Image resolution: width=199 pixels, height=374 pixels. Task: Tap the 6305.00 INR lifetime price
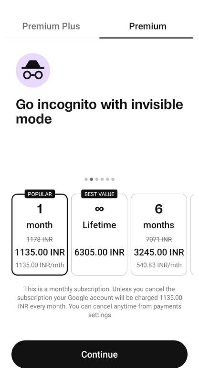pyautogui.click(x=99, y=252)
